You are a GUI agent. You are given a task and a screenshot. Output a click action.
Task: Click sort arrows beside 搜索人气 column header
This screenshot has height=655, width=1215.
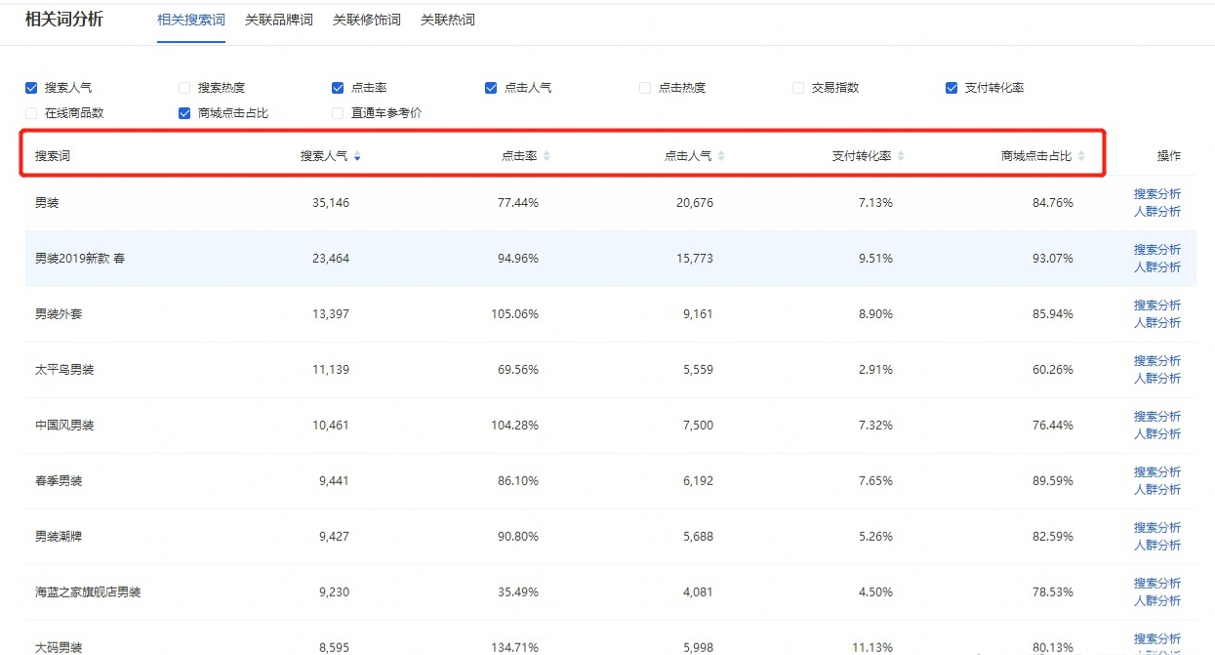[358, 156]
